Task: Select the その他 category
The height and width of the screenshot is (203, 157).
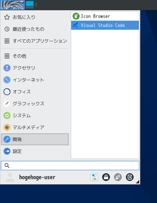Action: click(x=35, y=56)
